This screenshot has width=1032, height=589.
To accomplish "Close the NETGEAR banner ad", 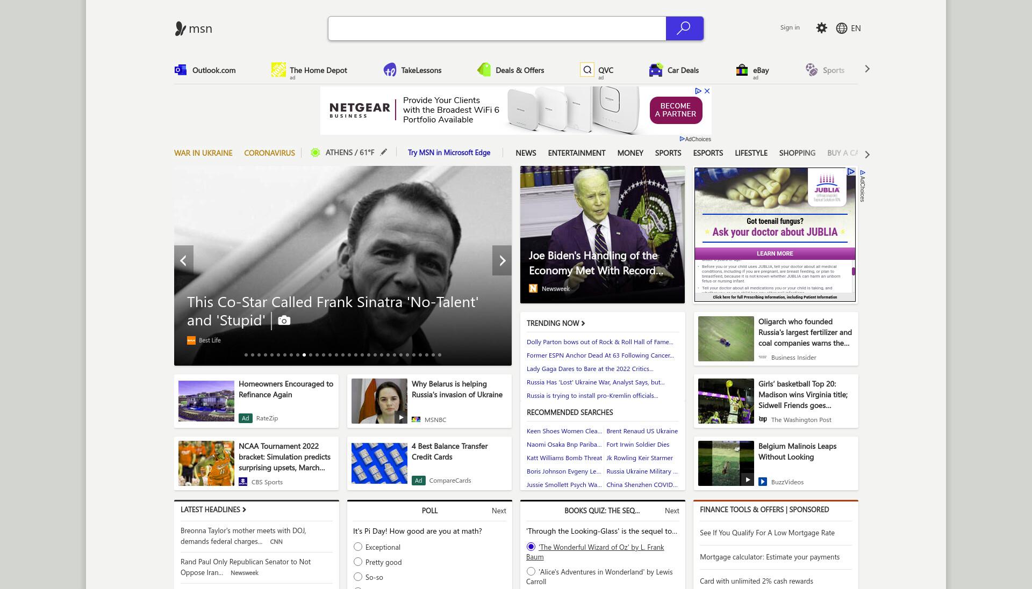I will coord(707,91).
